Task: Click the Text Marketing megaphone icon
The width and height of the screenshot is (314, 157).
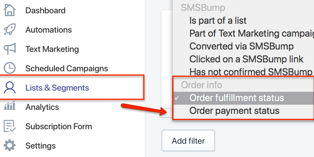Action: point(9,49)
